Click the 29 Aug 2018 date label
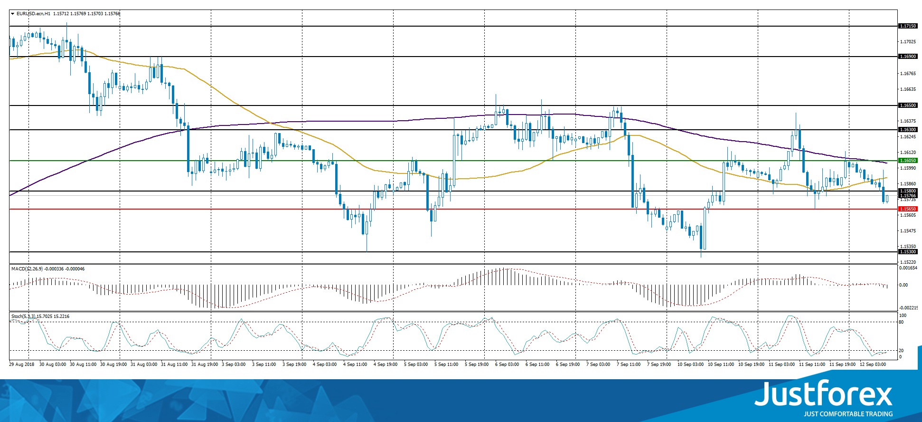The image size is (922, 422). click(x=22, y=364)
